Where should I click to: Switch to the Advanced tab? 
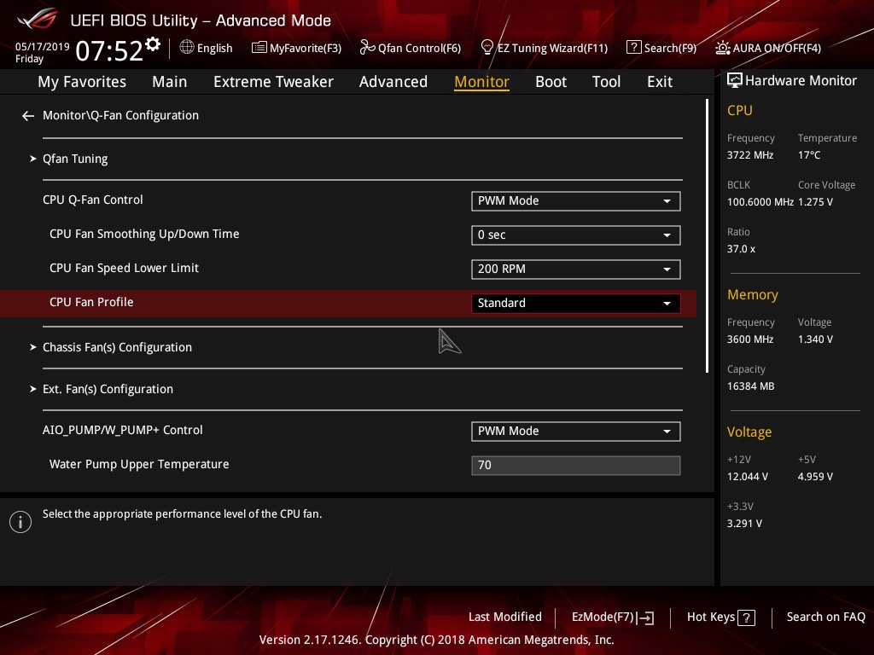(x=393, y=82)
